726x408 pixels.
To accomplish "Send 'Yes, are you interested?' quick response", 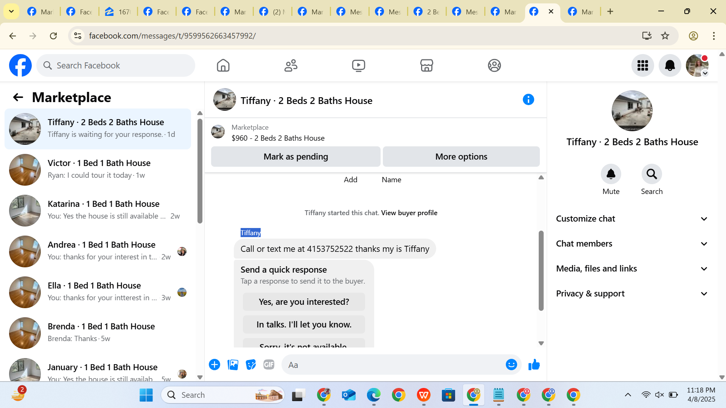I will click(x=304, y=302).
